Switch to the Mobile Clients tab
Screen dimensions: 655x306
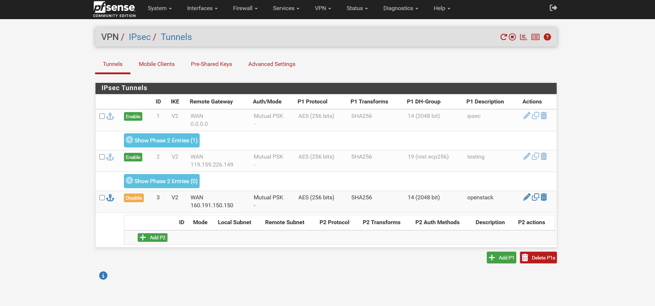point(157,64)
